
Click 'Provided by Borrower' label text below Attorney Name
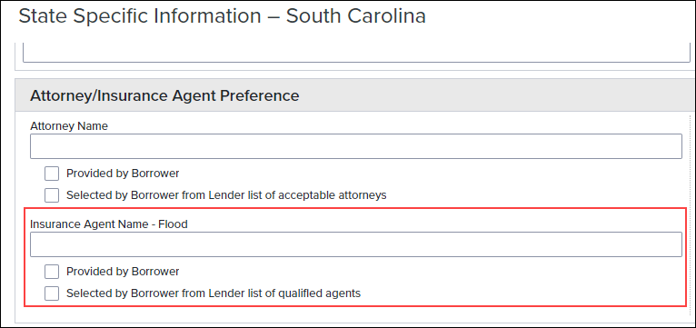click(123, 174)
